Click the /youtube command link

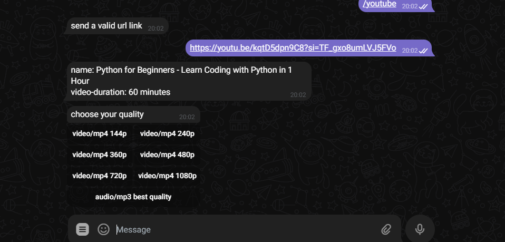[x=380, y=4]
